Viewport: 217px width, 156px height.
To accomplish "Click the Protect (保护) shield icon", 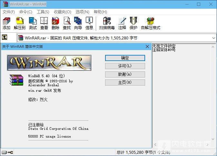I will click(133, 23).
